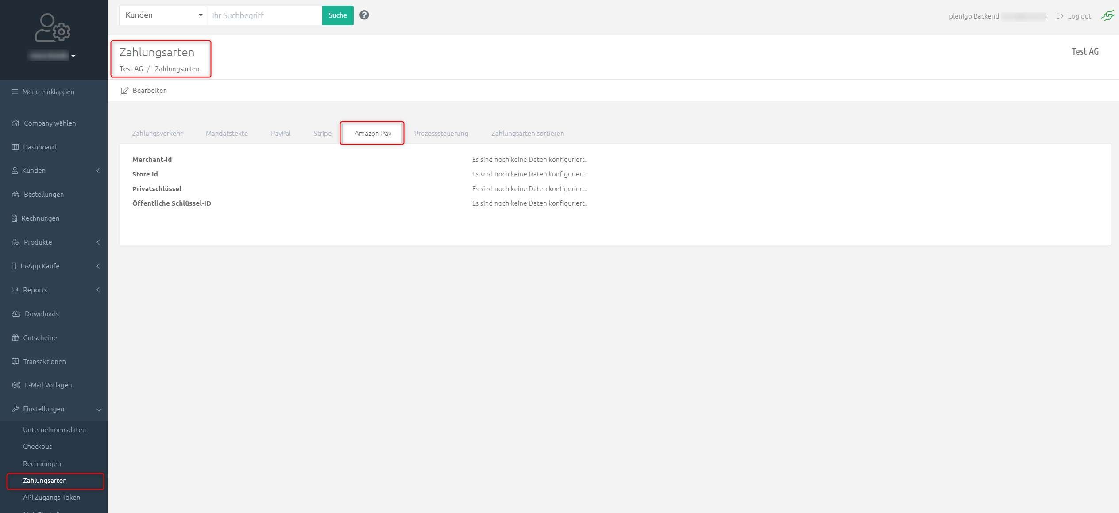Click the Gutscheine gift card icon
This screenshot has width=1119, height=513.
click(x=15, y=338)
